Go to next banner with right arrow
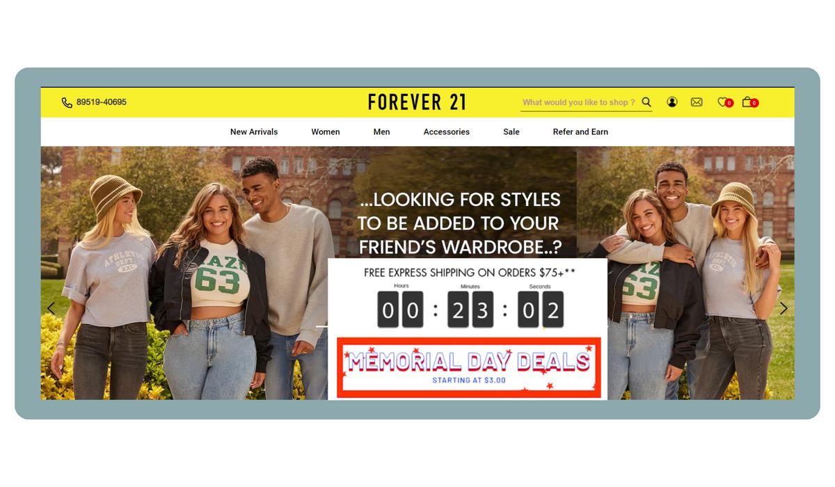This screenshot has width=835, height=487. pyautogui.click(x=784, y=308)
